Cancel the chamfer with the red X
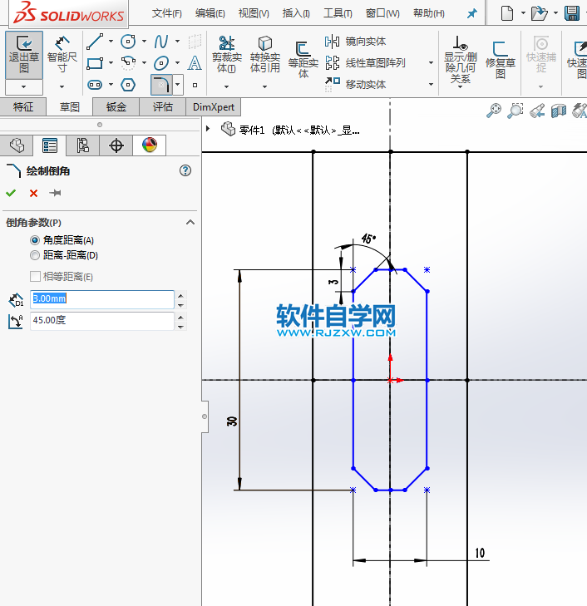 pyautogui.click(x=33, y=193)
